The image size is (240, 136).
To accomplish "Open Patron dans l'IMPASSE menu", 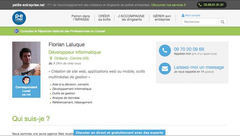I will click(x=81, y=18).
